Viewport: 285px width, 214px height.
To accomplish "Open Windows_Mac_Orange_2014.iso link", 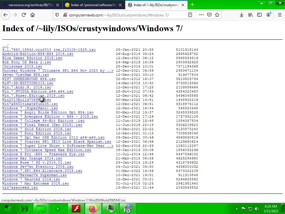I will pyautogui.click(x=32, y=159).
